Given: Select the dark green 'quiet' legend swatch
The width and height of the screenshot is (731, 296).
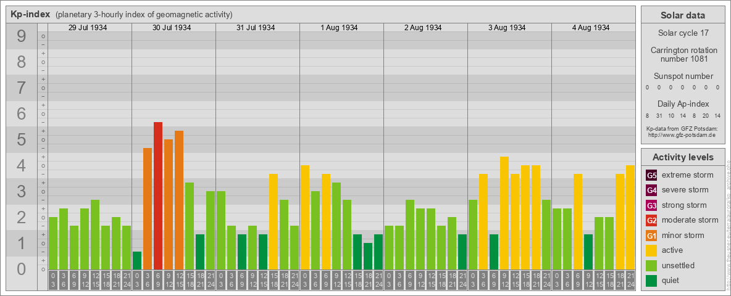Looking at the screenshot, I should pos(651,281).
